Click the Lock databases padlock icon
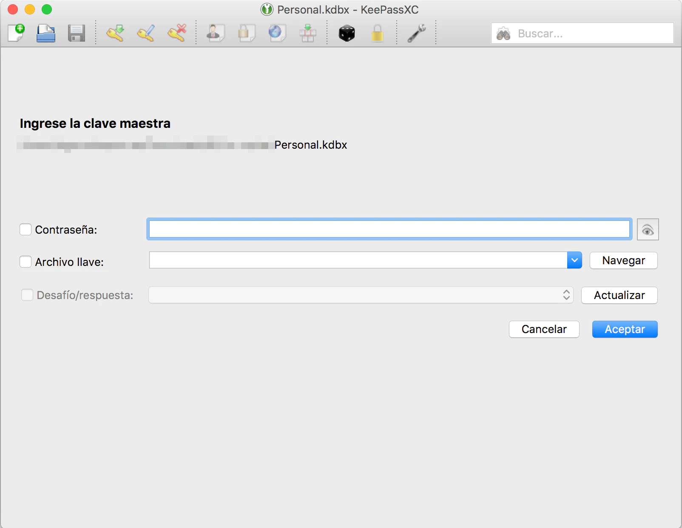 click(x=377, y=33)
